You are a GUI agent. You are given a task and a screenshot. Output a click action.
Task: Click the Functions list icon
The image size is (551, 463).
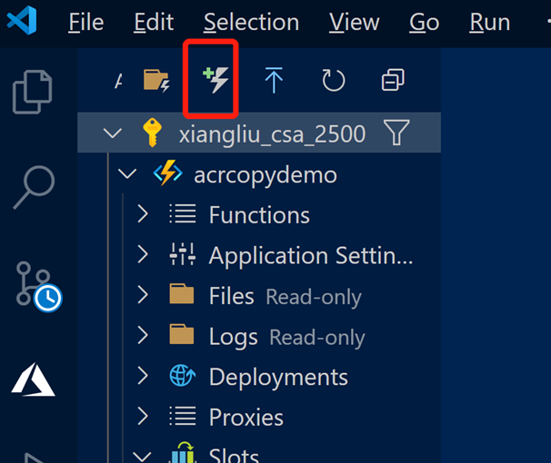(183, 213)
